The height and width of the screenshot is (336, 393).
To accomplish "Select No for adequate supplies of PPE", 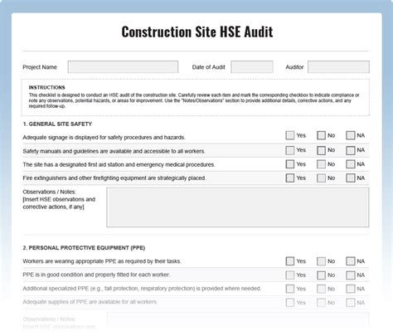I will (321, 303).
